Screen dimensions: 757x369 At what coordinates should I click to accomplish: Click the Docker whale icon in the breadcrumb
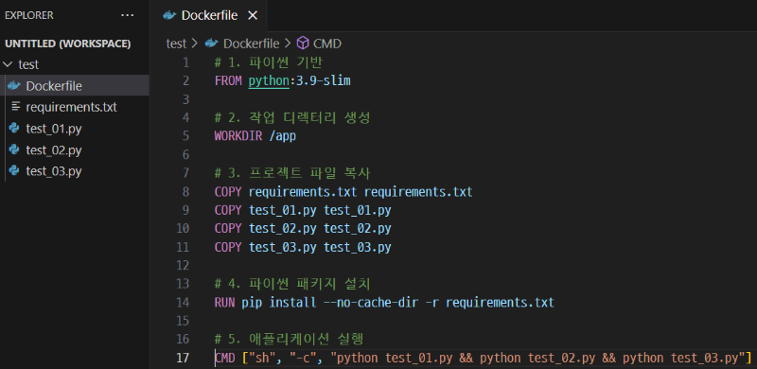pyautogui.click(x=211, y=44)
